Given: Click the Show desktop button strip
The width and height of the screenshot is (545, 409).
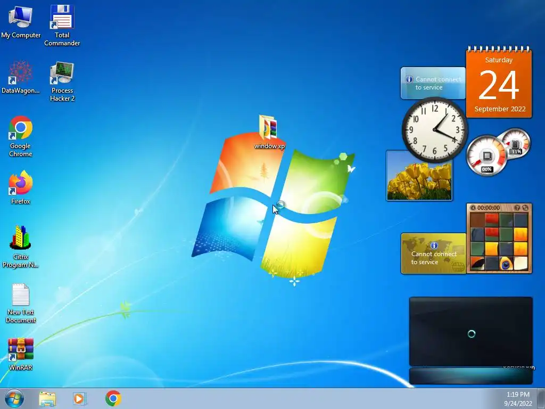Looking at the screenshot, I should (541, 398).
